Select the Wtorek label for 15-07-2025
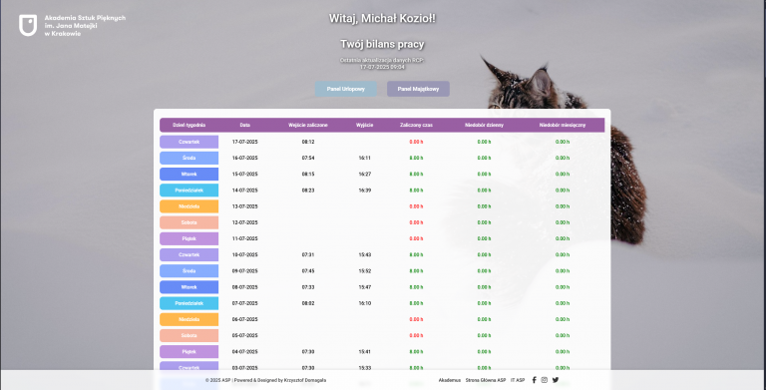This screenshot has width=766, height=390. 190,174
